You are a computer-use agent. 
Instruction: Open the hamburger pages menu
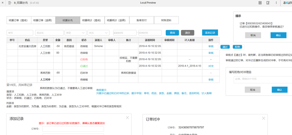click(x=10, y=3)
